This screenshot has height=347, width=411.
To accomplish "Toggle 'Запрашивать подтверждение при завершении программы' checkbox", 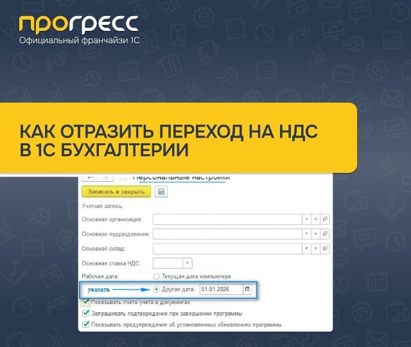I will pyautogui.click(x=85, y=313).
